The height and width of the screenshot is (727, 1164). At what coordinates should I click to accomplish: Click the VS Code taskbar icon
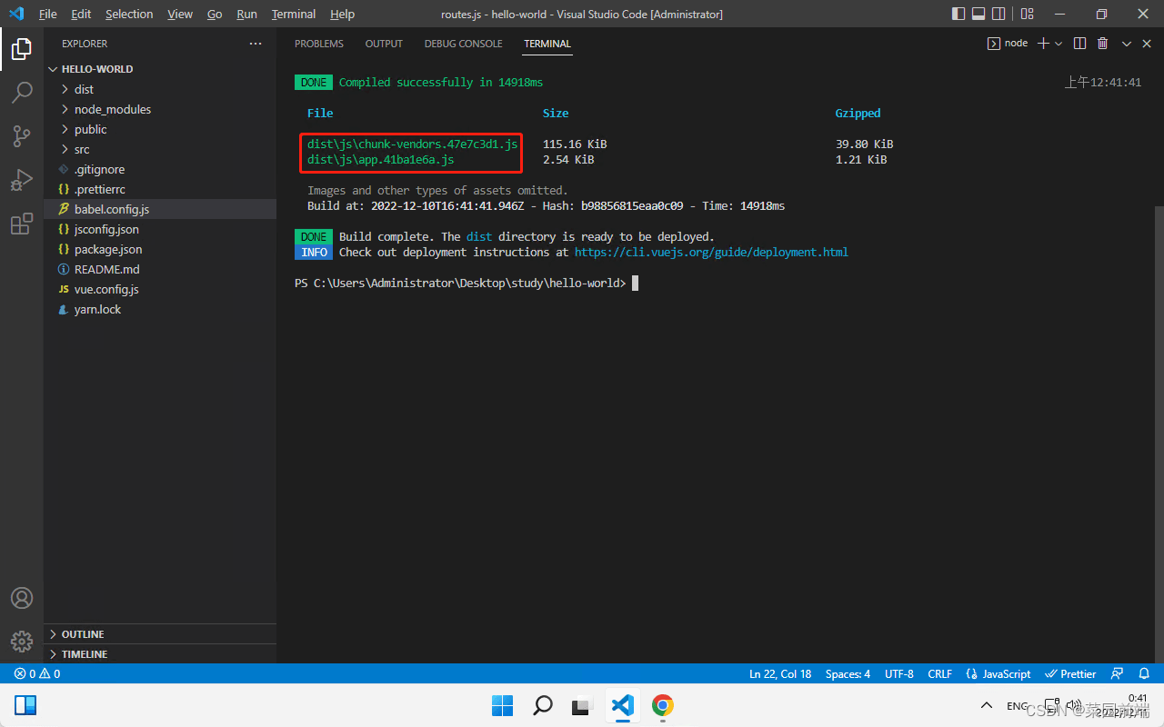623,705
